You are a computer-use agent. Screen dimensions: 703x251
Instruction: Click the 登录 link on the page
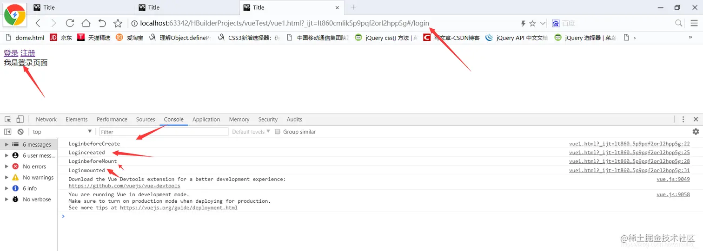pyautogui.click(x=11, y=53)
